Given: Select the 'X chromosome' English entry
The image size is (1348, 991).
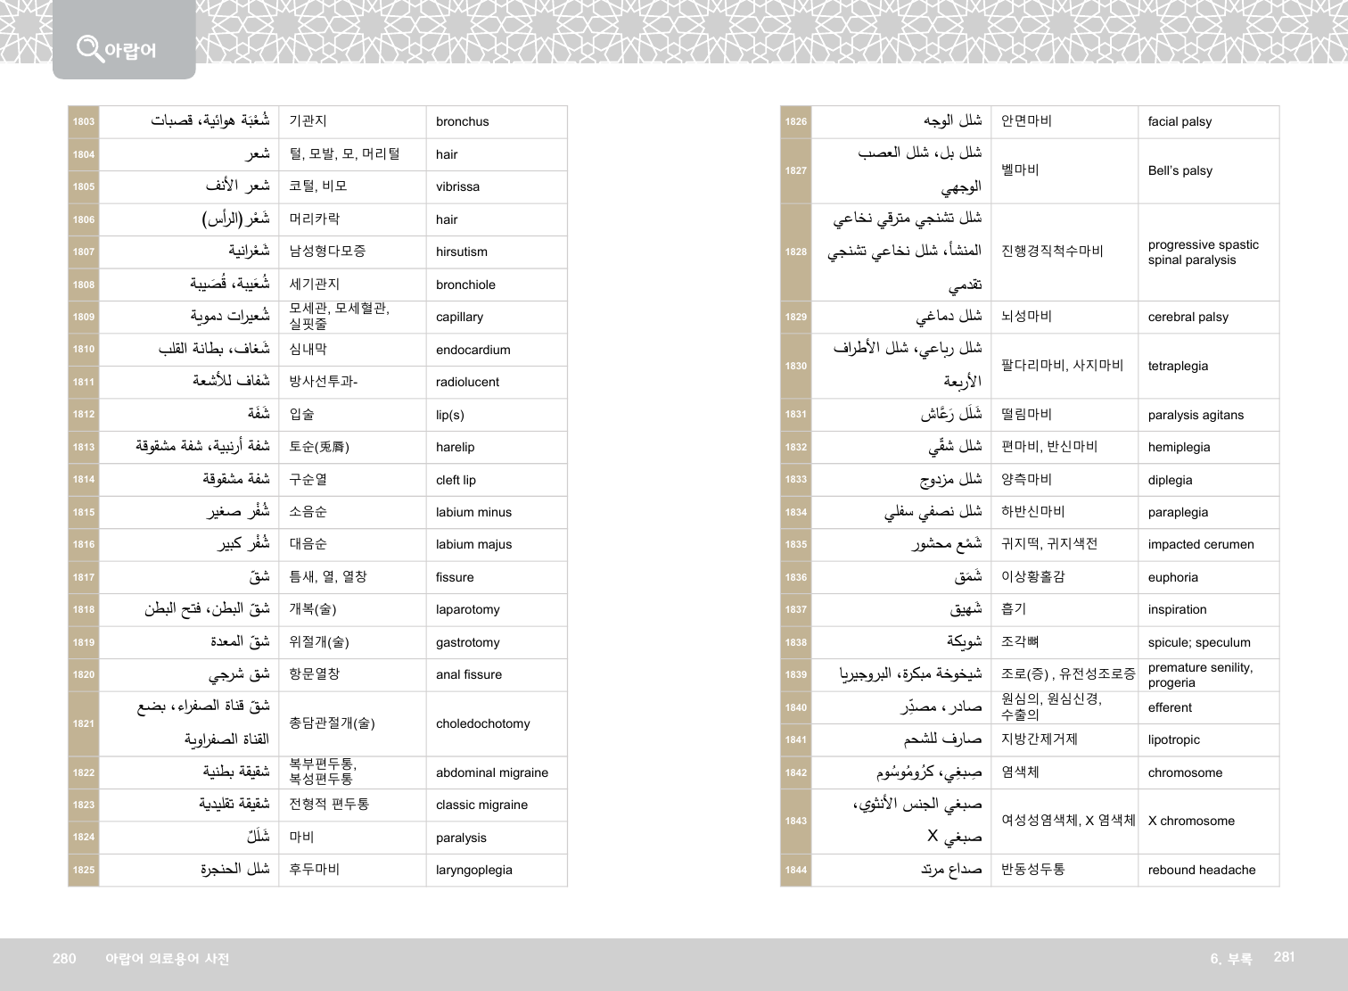Looking at the screenshot, I should coord(1191,821).
